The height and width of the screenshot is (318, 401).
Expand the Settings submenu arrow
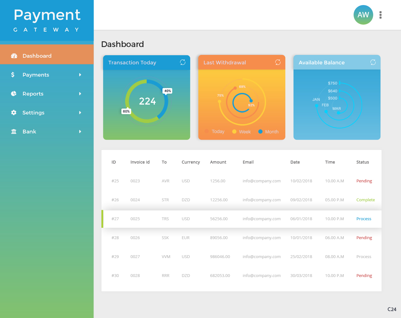[x=80, y=113]
